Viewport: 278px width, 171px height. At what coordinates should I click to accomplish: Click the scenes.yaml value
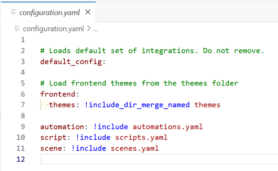pyautogui.click(x=134, y=148)
